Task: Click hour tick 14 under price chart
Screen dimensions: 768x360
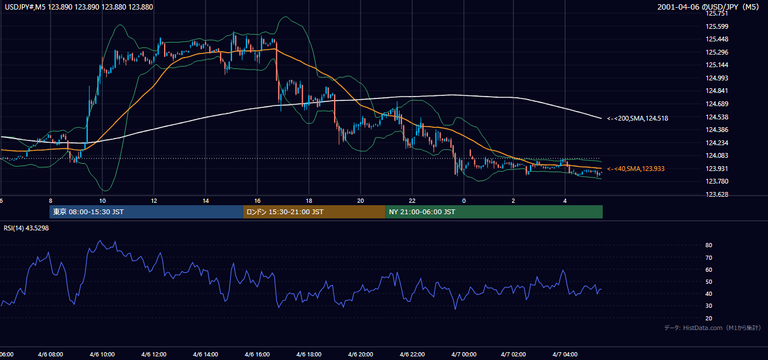Action: [206, 200]
